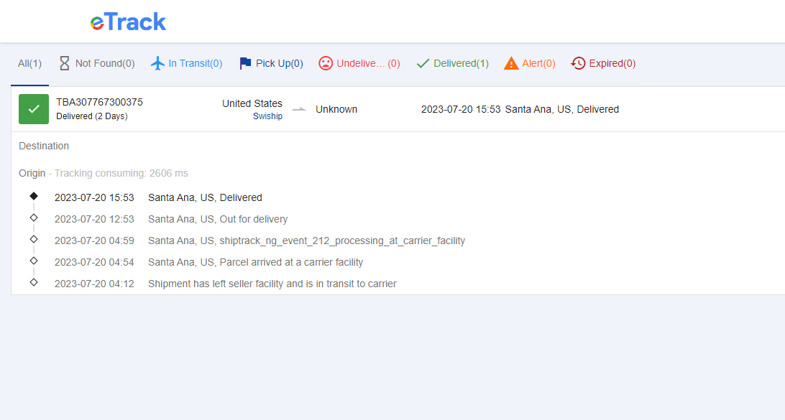Viewport: 785px width, 420px height.
Task: Open the Swiship carrier link
Action: [x=267, y=116]
